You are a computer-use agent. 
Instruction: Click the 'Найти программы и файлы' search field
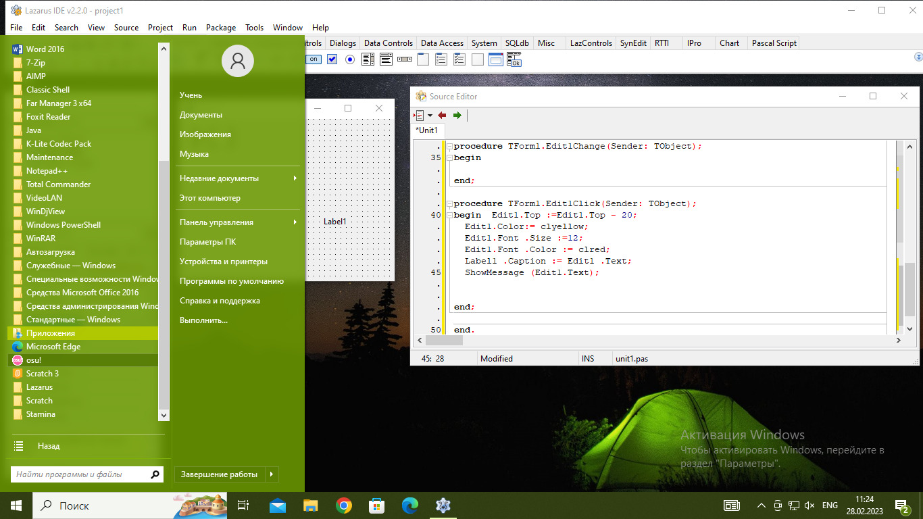pos(80,474)
